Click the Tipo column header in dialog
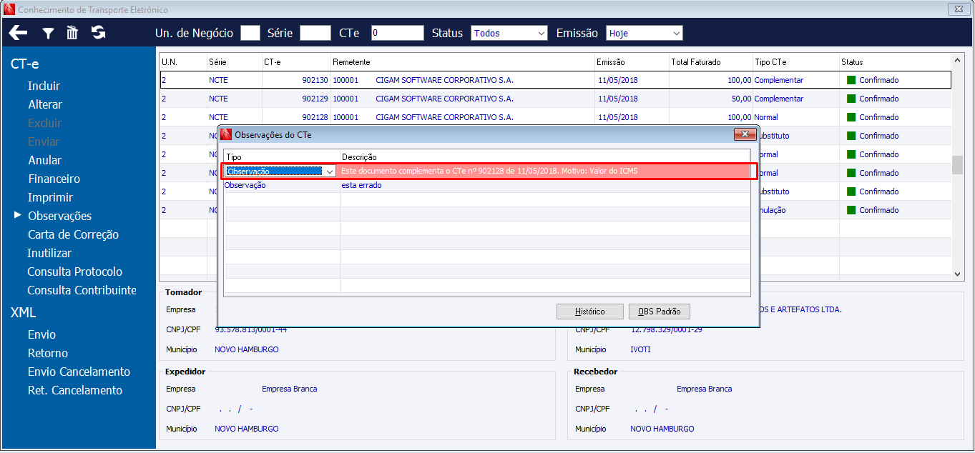The height and width of the screenshot is (453, 975). [x=282, y=156]
